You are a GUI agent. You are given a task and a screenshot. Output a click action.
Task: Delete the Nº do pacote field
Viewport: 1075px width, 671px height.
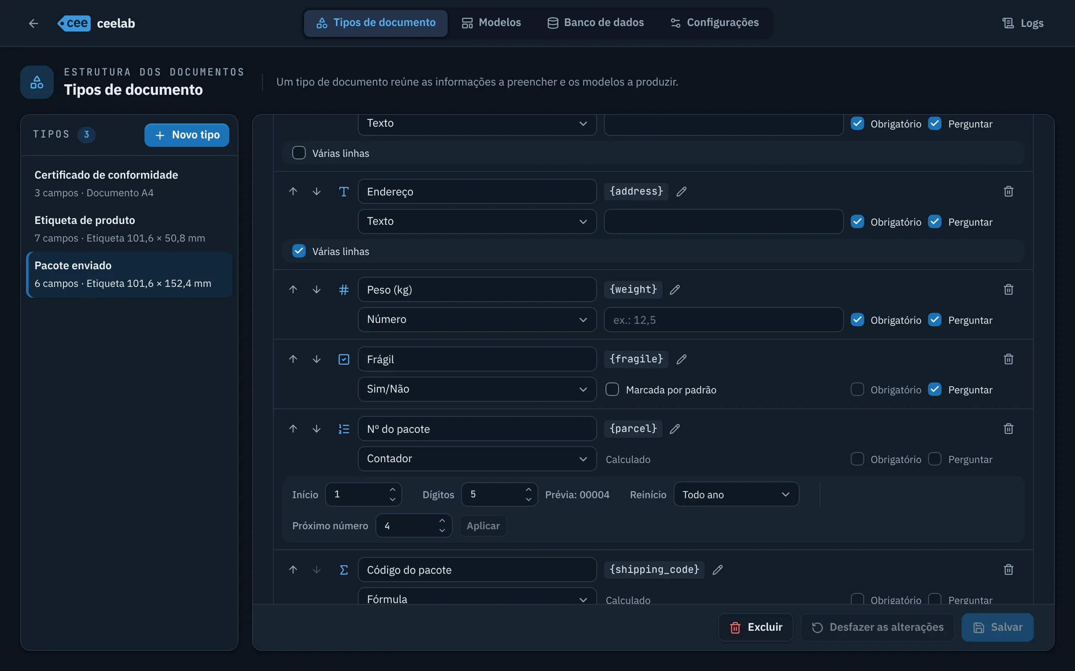click(x=1008, y=429)
